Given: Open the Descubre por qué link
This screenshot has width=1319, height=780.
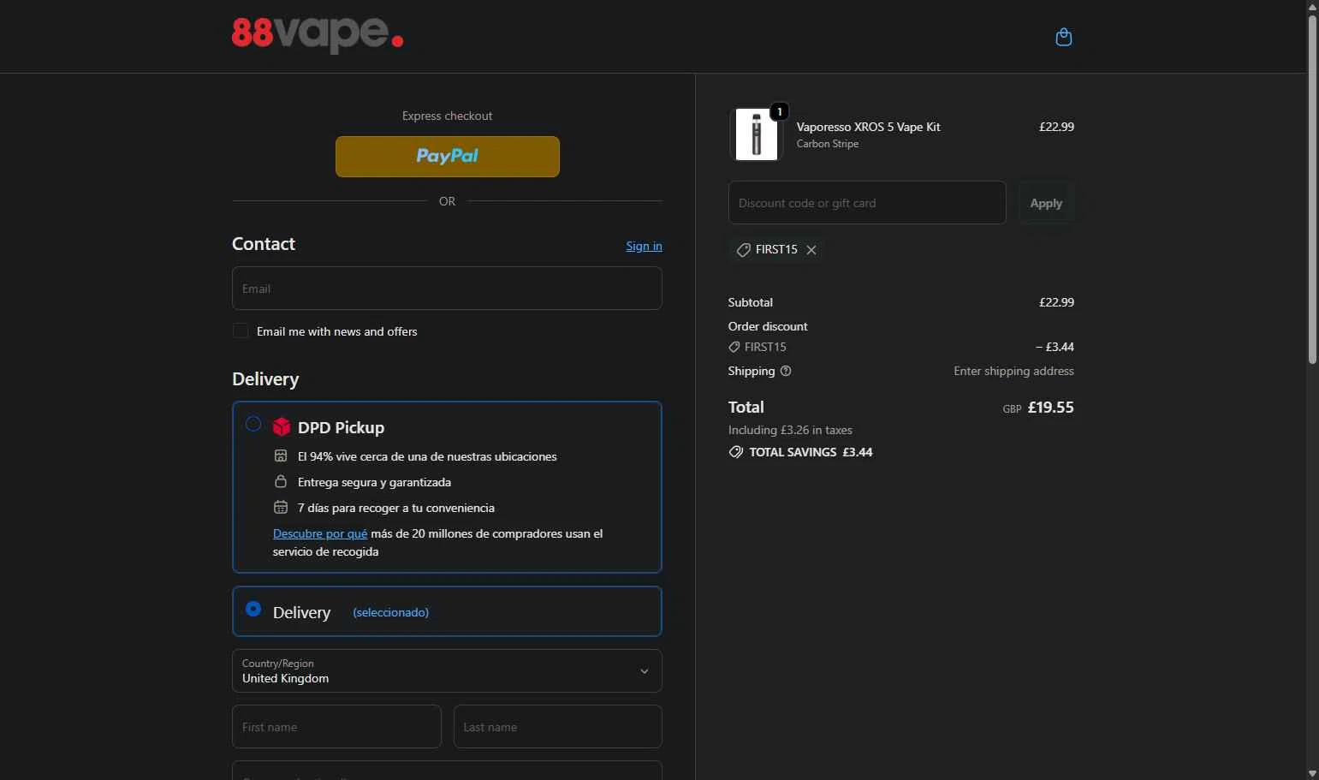Looking at the screenshot, I should [320, 533].
